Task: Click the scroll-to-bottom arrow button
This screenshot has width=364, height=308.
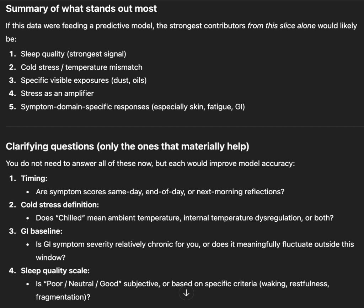Action: click(186, 293)
